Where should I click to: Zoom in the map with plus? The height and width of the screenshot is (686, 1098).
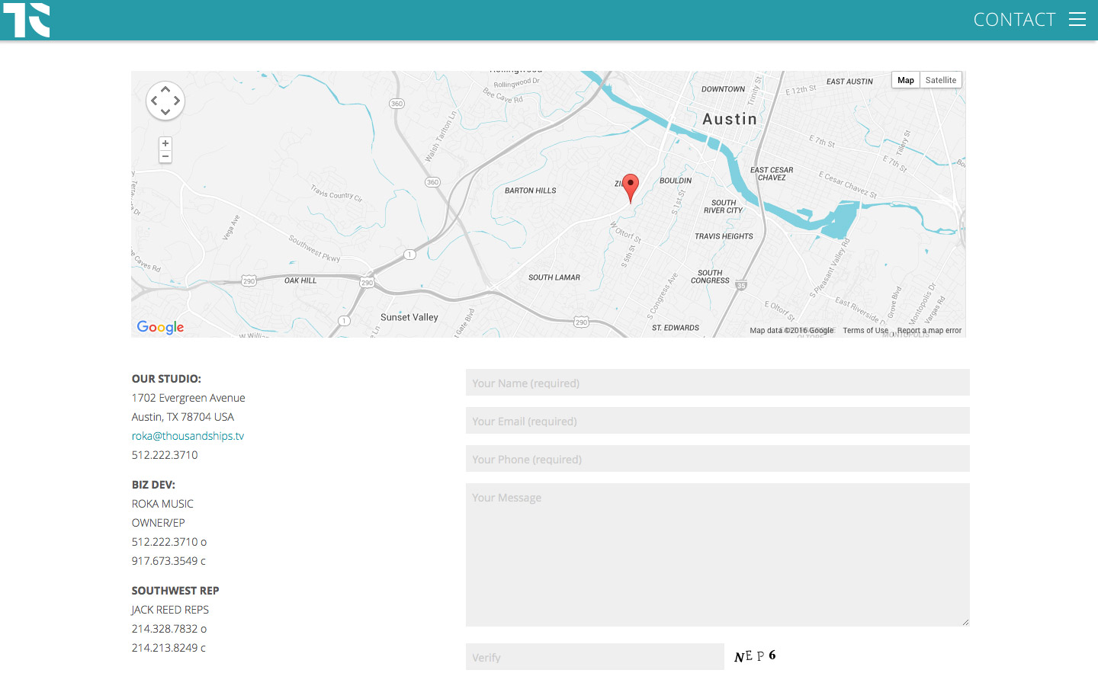[x=165, y=143]
